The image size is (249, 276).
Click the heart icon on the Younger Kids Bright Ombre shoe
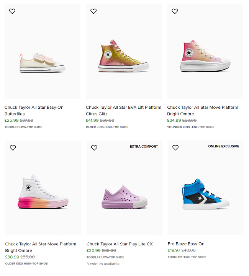click(x=175, y=11)
